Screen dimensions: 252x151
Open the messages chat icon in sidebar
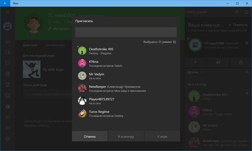(x=7, y=63)
